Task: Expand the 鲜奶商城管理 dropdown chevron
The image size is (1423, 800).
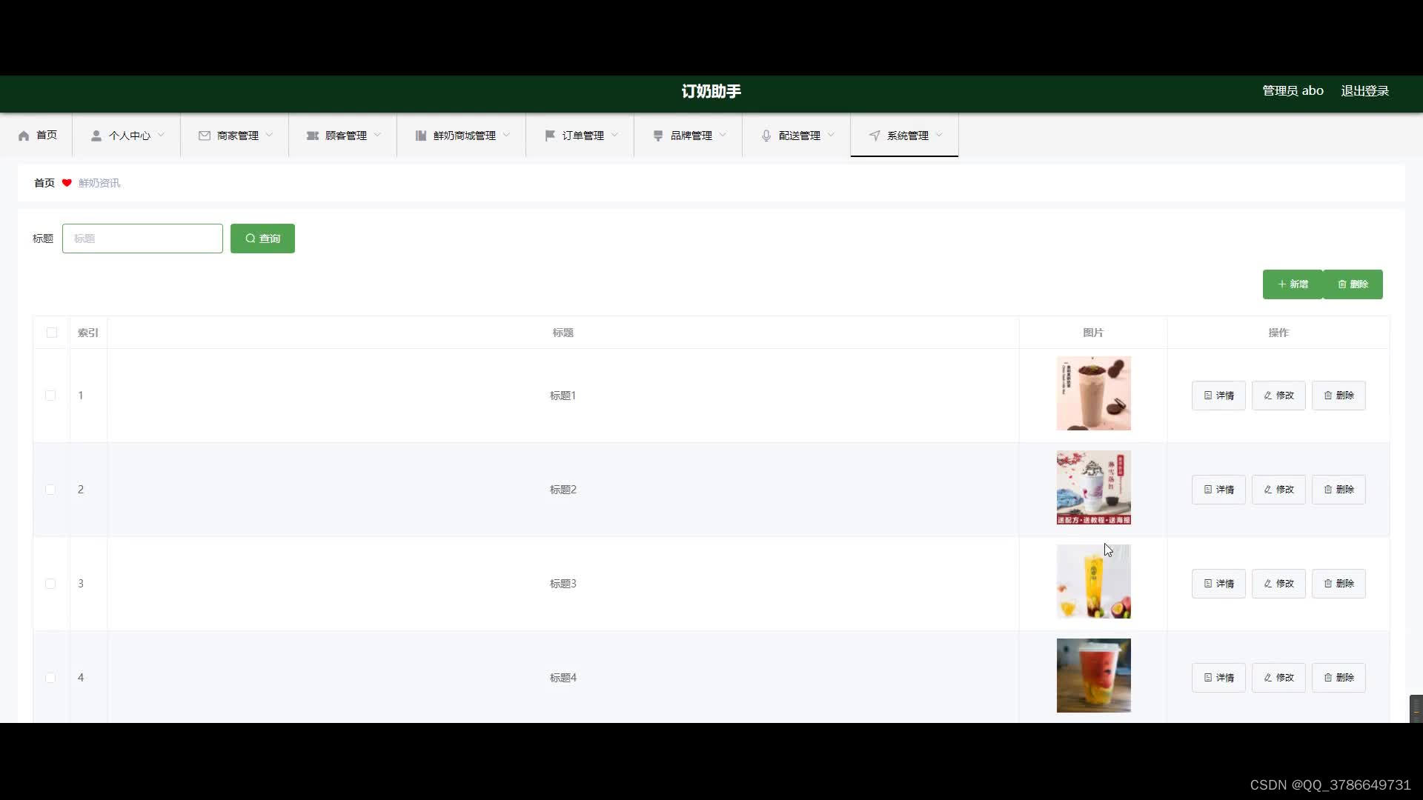Action: tap(507, 135)
